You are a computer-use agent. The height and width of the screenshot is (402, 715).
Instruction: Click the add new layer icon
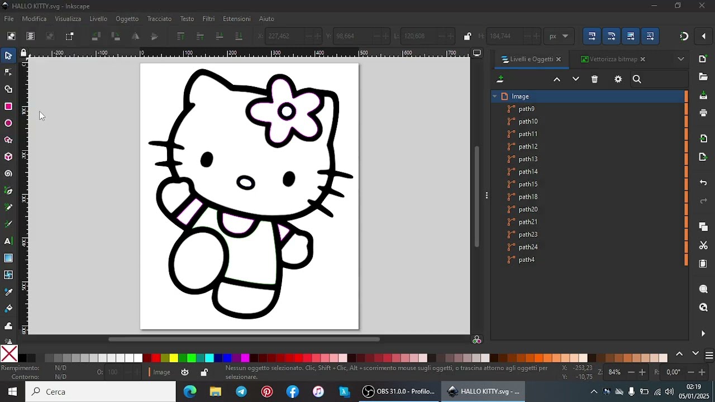[500, 79]
